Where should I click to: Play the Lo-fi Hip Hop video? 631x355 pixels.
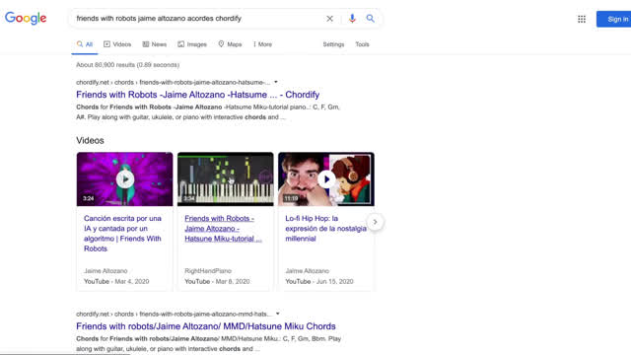pyautogui.click(x=326, y=179)
